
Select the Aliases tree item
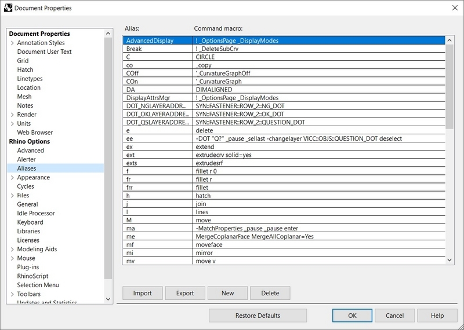(55, 168)
